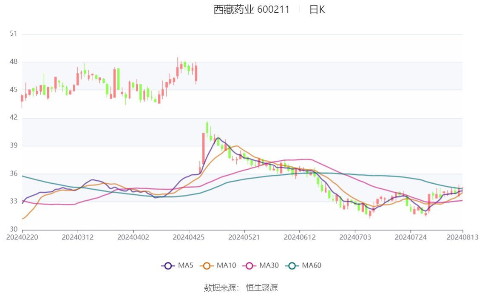This screenshot has height=293, width=482.
Task: Click y-axis price label 42
Action: coord(14,117)
